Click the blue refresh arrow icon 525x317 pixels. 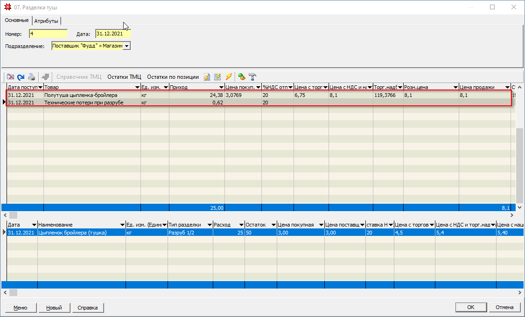(21, 77)
